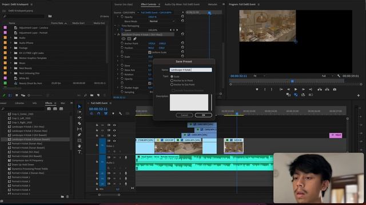Screen dimensions: 366x205
Task: Toggle linked selection in timeline
Action: pos(106,113)
